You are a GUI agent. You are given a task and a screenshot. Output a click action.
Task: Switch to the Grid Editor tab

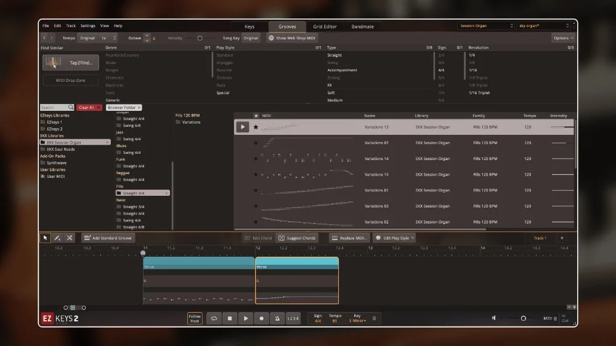(x=325, y=26)
